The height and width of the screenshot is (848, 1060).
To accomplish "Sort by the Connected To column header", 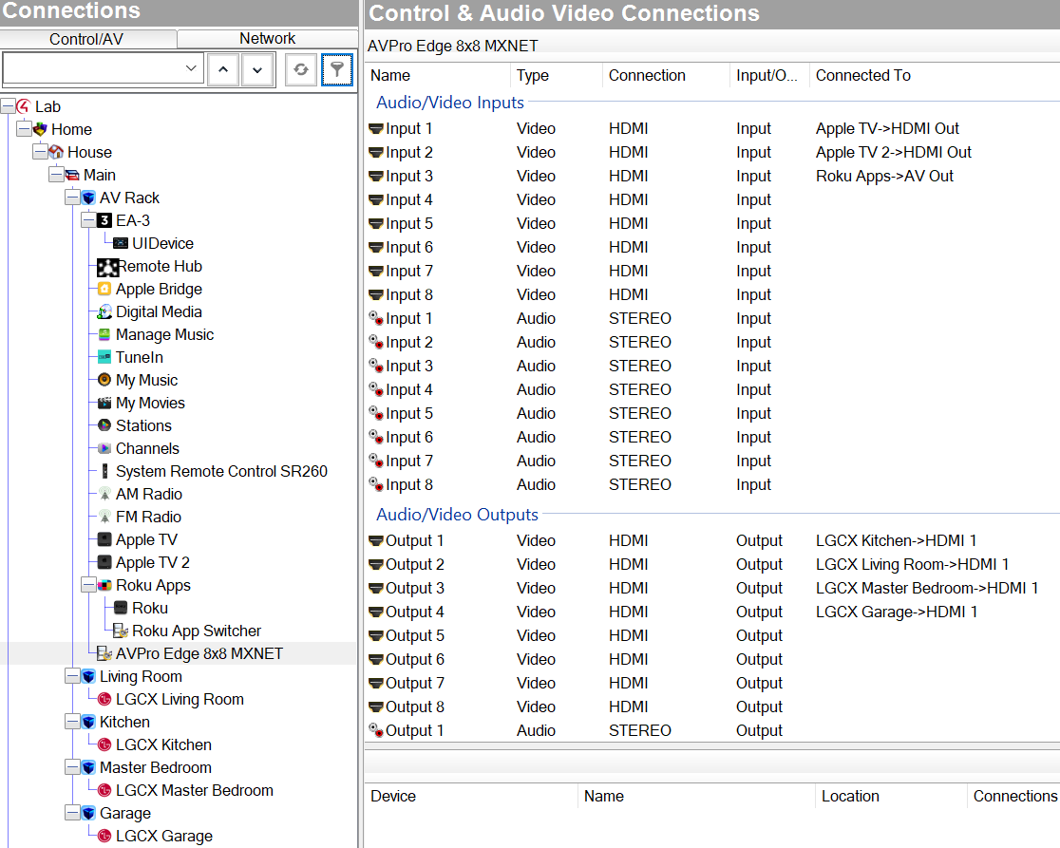I will [x=935, y=76].
